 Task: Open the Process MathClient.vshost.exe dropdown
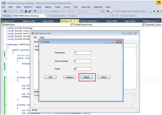coord(29,16)
